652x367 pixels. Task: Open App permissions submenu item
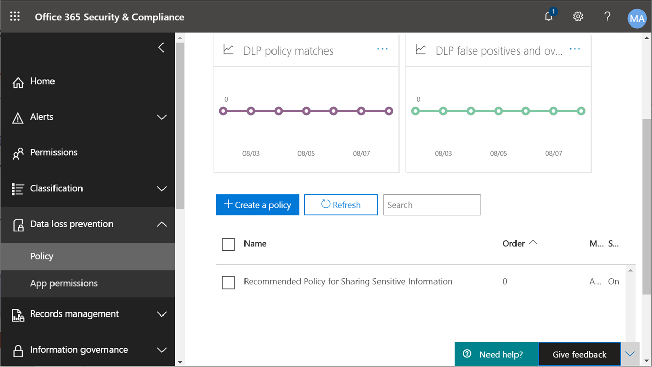pyautogui.click(x=88, y=283)
